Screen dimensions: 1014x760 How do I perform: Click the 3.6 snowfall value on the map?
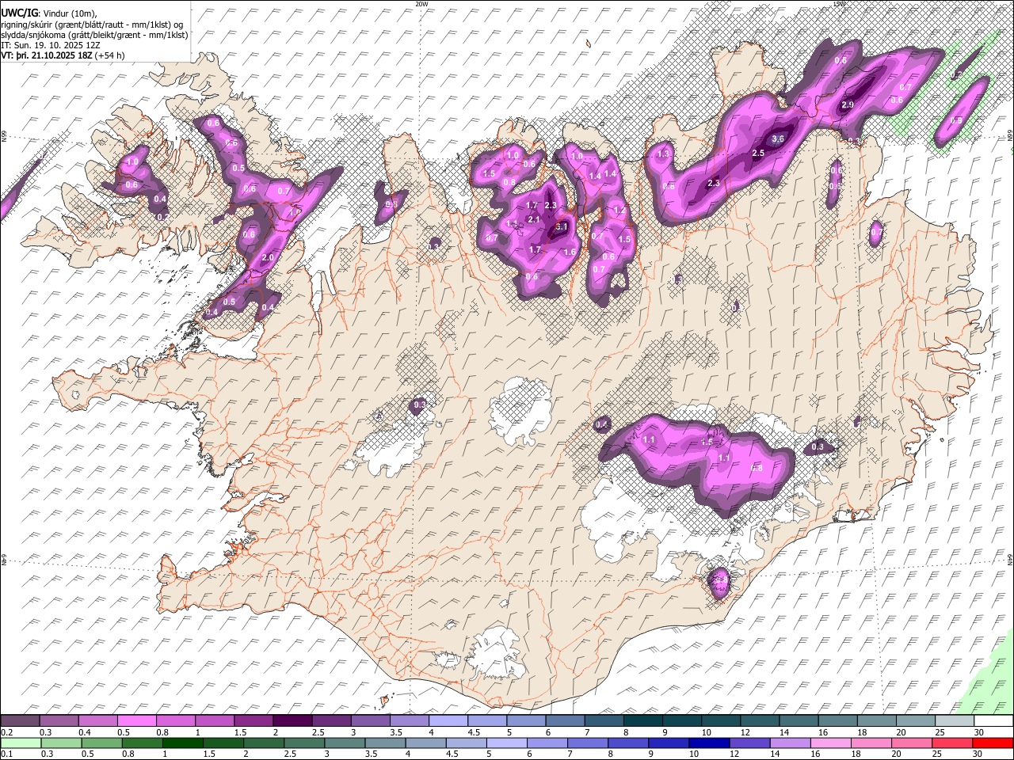coord(778,139)
